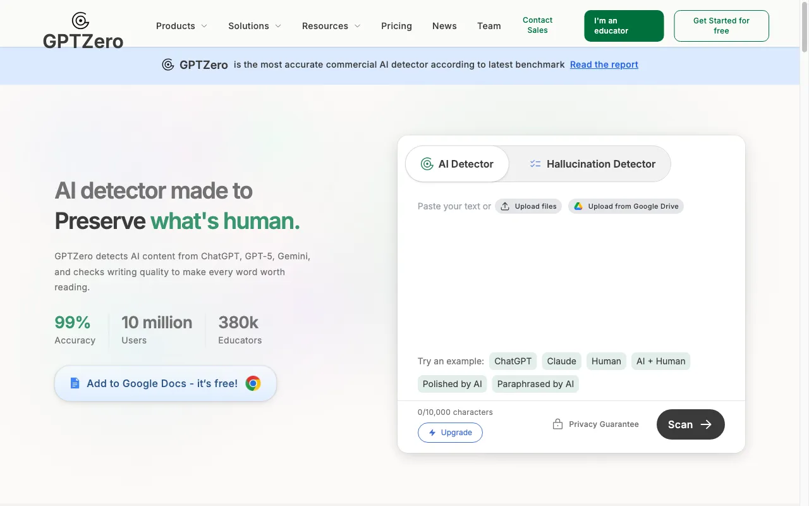809x506 pixels.
Task: Click the Upgrade button
Action: [450, 433]
